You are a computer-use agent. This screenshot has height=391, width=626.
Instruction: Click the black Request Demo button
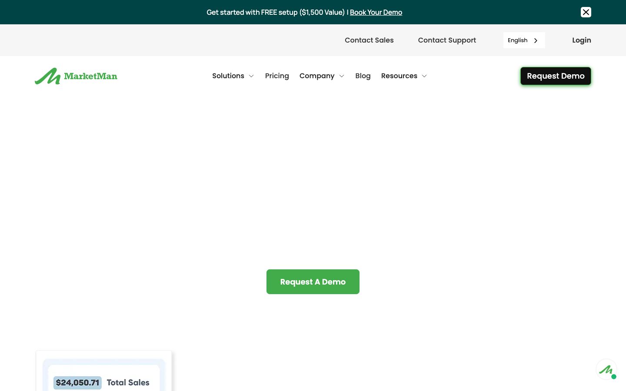556,76
